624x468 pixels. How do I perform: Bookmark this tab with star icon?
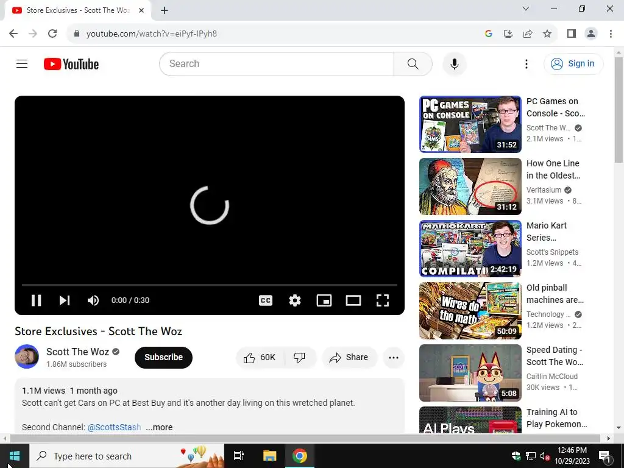point(547,34)
